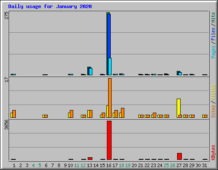Viewport: 218px width, 170px height.
Task: Click the small red KBytes bar for day 13
Action: click(x=90, y=159)
